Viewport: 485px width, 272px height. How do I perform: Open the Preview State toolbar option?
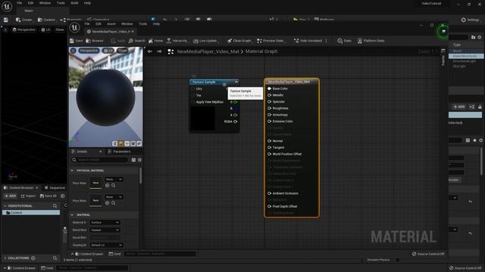pos(271,41)
